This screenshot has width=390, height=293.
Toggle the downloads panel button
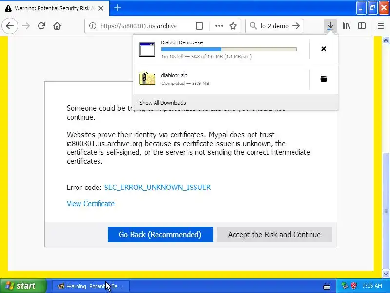331,26
